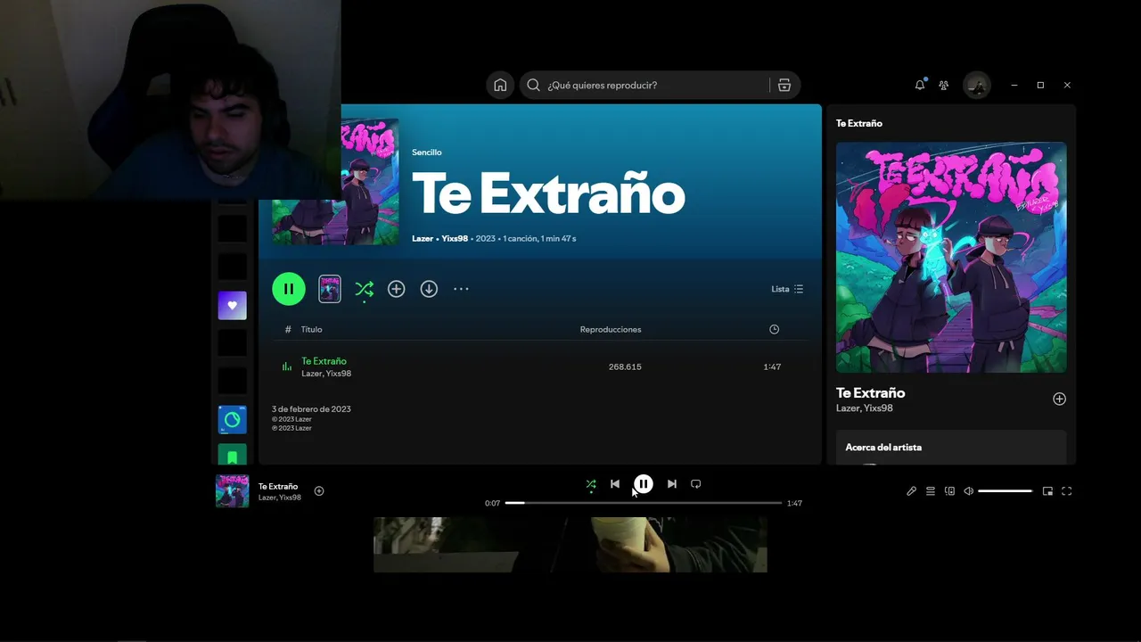The height and width of the screenshot is (642, 1141).
Task: Toggle shuffle in the player bar
Action: (x=591, y=484)
